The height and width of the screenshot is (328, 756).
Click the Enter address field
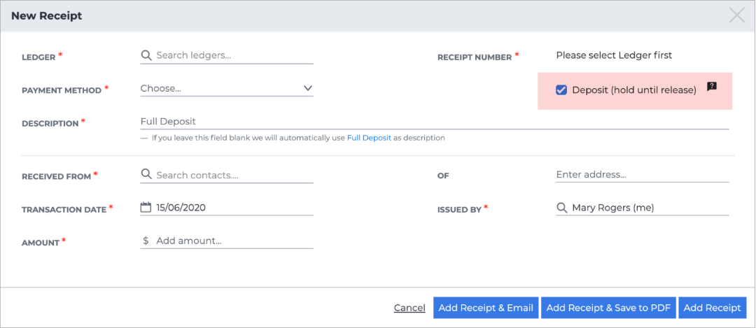642,174
